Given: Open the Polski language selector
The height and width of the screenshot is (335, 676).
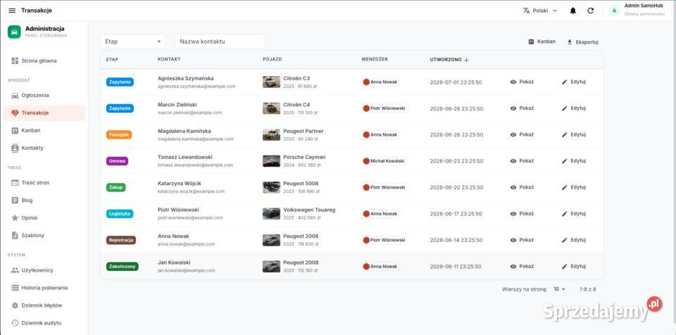Looking at the screenshot, I should (x=540, y=11).
